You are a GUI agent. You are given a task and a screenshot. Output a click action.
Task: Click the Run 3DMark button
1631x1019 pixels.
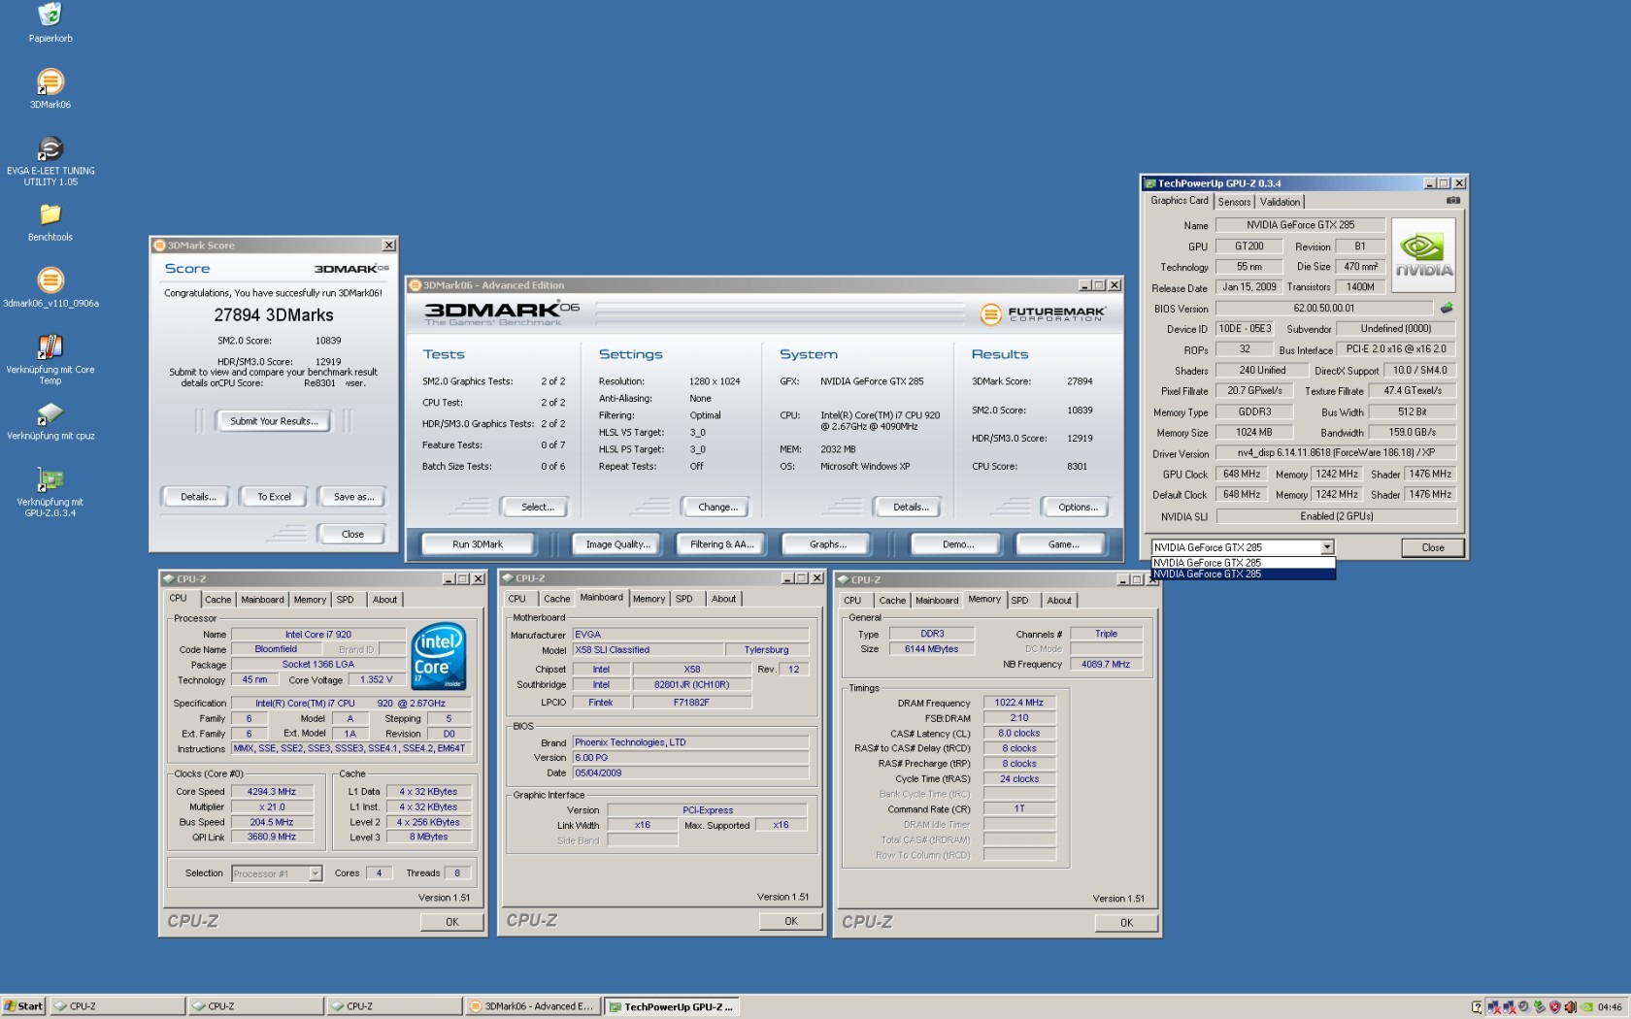(478, 544)
